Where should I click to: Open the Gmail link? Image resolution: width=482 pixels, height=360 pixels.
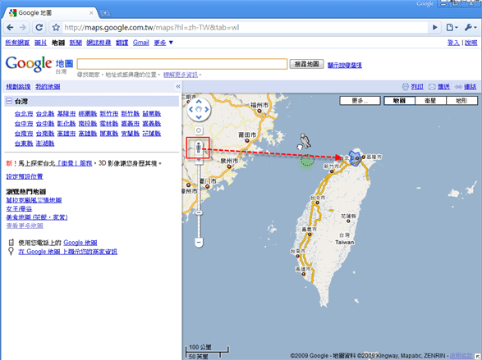pos(140,43)
